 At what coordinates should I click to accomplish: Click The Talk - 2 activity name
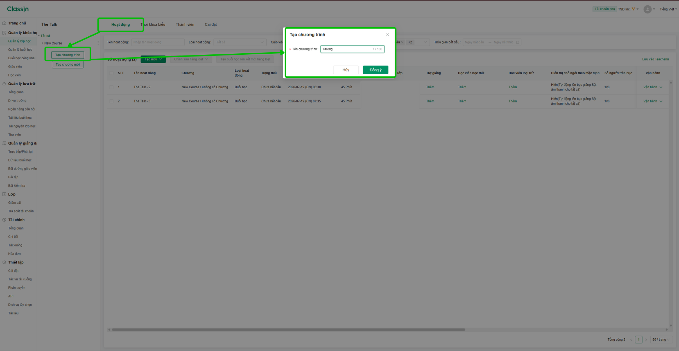click(x=142, y=87)
